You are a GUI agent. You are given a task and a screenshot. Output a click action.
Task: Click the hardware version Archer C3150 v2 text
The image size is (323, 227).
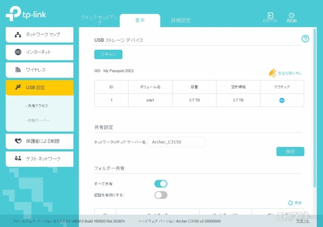tap(179, 221)
